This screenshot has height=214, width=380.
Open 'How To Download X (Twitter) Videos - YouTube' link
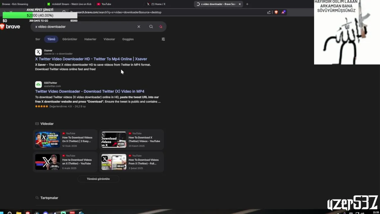pos(144,139)
